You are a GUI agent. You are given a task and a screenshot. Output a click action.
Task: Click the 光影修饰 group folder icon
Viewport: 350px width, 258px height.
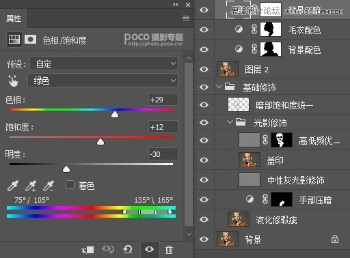click(241, 121)
